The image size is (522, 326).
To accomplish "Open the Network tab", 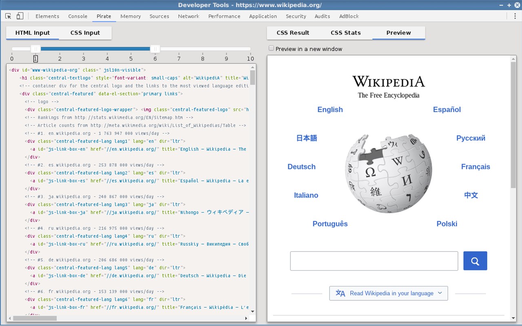I will (189, 16).
